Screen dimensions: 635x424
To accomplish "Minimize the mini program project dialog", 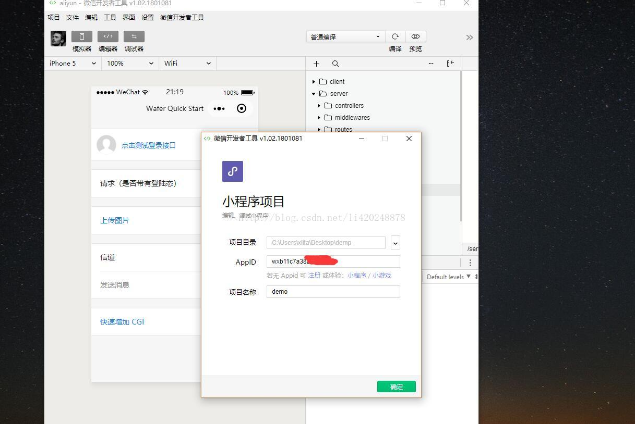I will [362, 139].
